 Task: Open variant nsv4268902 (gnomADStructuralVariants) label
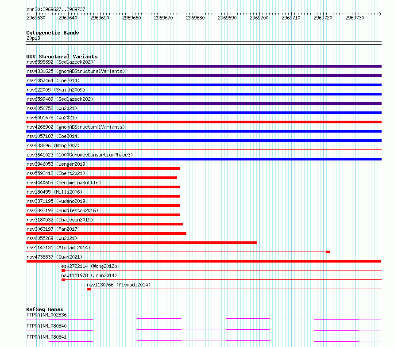[76, 127]
